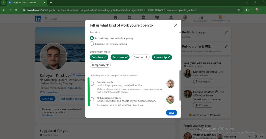The width and height of the screenshot is (266, 139).
Task: Close the Kaloyan Kirchev LinkedIn tab
Action: coord(44,3)
